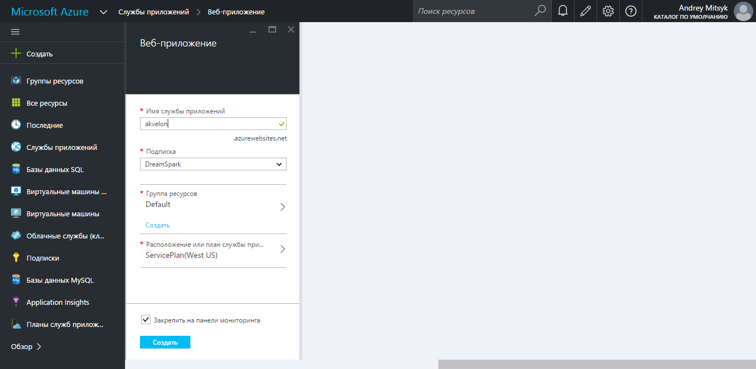
Task: Open portal settings gear icon
Action: (x=608, y=11)
